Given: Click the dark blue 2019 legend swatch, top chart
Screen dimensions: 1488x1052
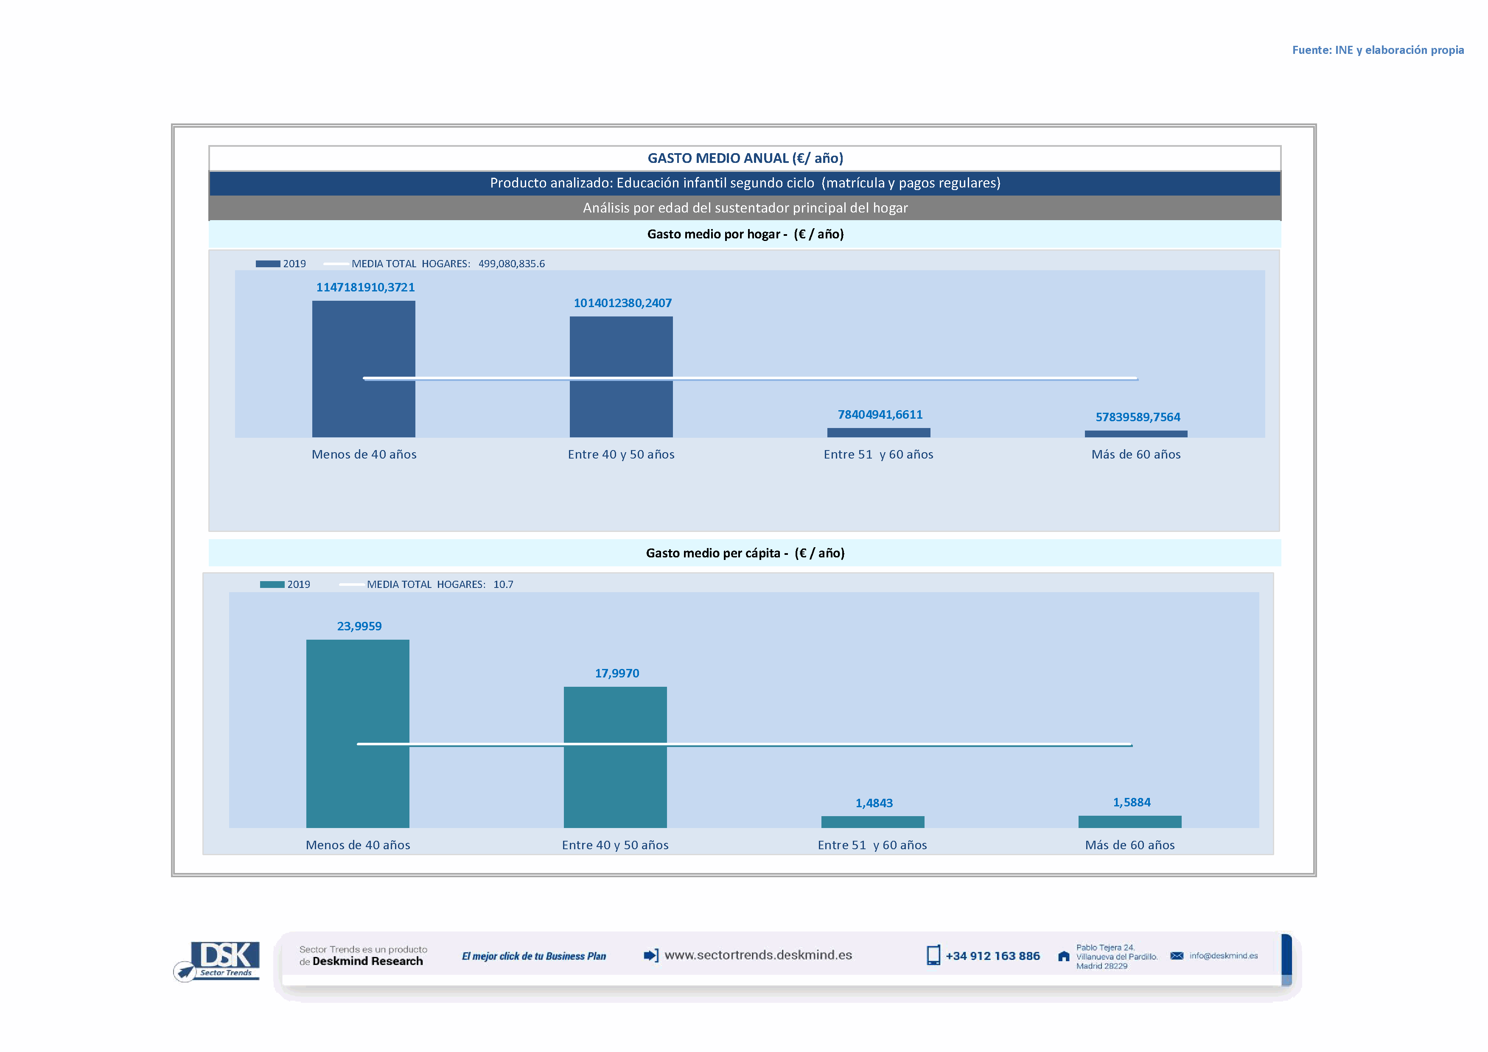Looking at the screenshot, I should (x=268, y=264).
